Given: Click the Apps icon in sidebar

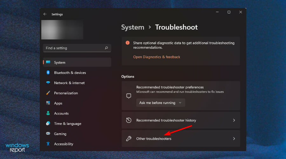Looking at the screenshot, I should [48, 103].
